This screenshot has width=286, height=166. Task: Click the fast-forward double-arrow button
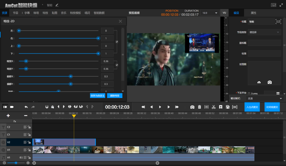pyautogui.click(x=177, y=107)
